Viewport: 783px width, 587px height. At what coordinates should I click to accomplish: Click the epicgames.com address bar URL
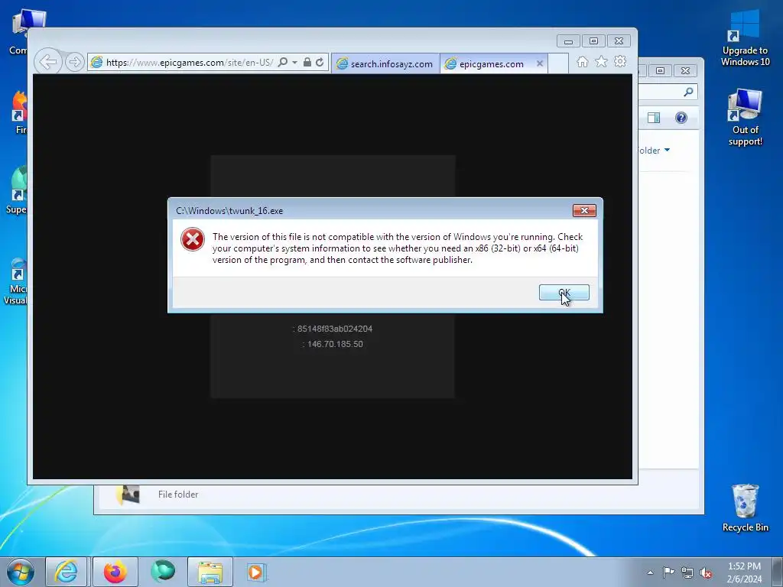pos(190,63)
